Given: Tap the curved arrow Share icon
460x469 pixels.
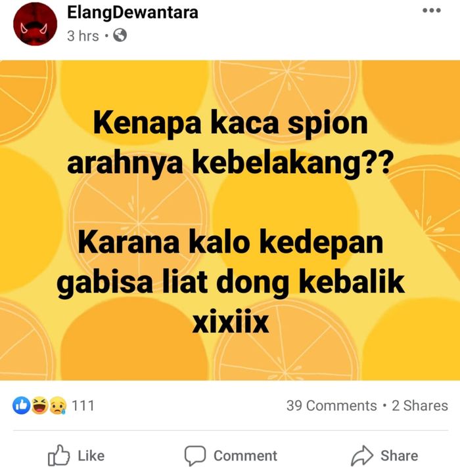Looking at the screenshot, I should [x=362, y=455].
